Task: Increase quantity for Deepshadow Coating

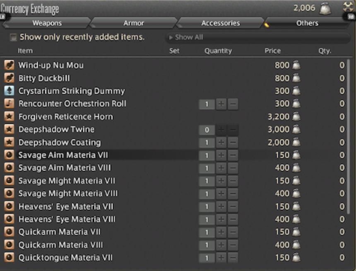Action: 221,143
